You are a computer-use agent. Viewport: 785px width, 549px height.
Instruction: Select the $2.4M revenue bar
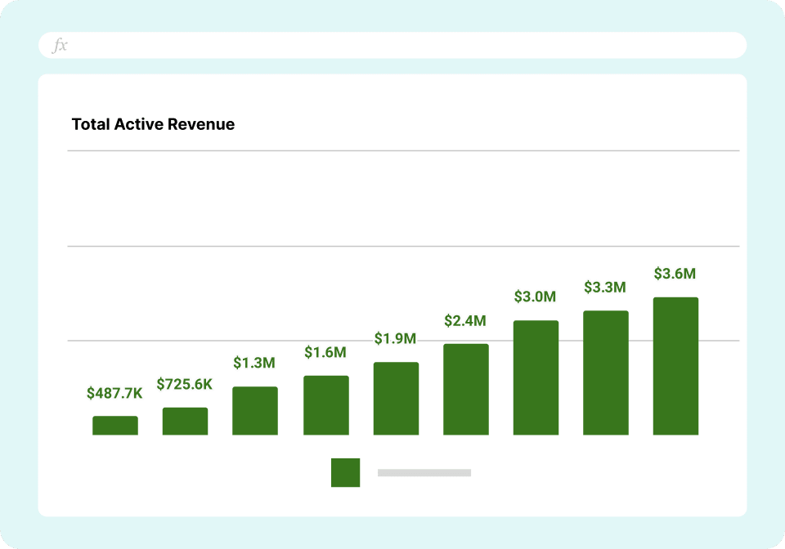pyautogui.click(x=466, y=390)
